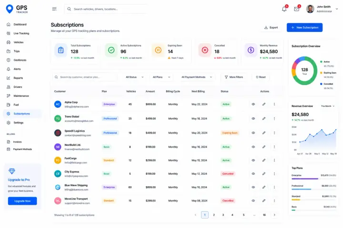Jump to page 16 of subscriptions
Viewport: 343px width, 228px height.
click(x=264, y=215)
